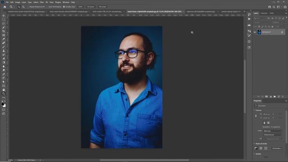The image size is (288, 162).
Task: Select the Zoom tool in toolbar
Action: coord(4,94)
